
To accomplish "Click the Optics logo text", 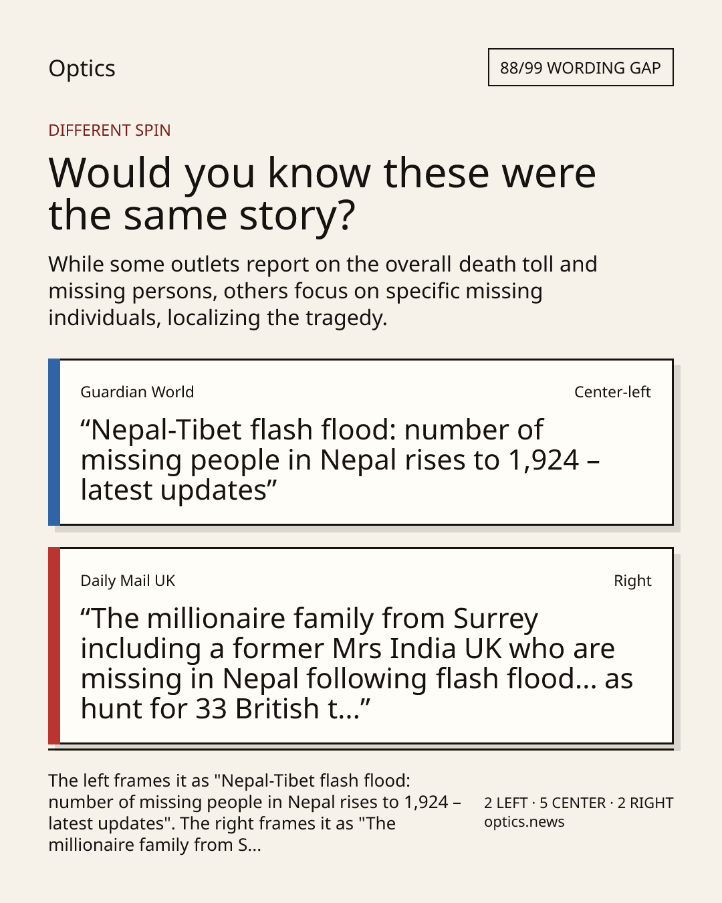I will (x=82, y=69).
